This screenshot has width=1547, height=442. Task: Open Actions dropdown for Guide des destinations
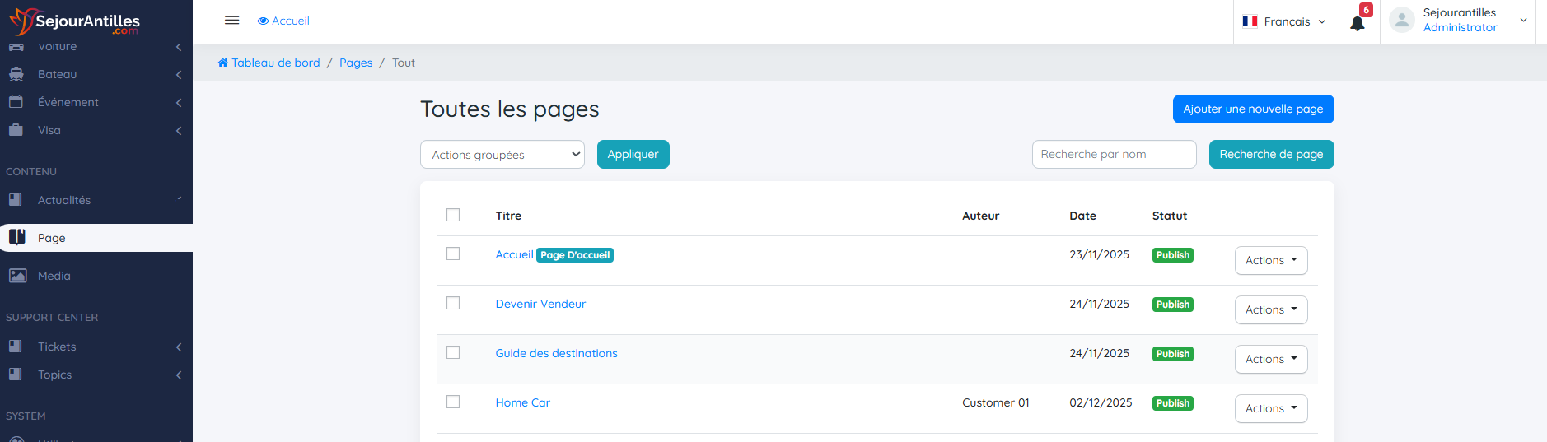coord(1270,359)
